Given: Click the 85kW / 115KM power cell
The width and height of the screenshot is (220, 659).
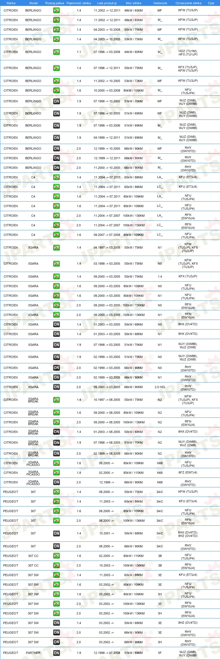Looking at the screenshot, I should [x=134, y=473].
